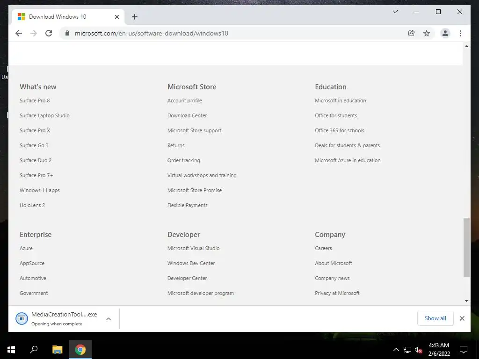Open Privacy at Microsoft link

[x=337, y=293]
